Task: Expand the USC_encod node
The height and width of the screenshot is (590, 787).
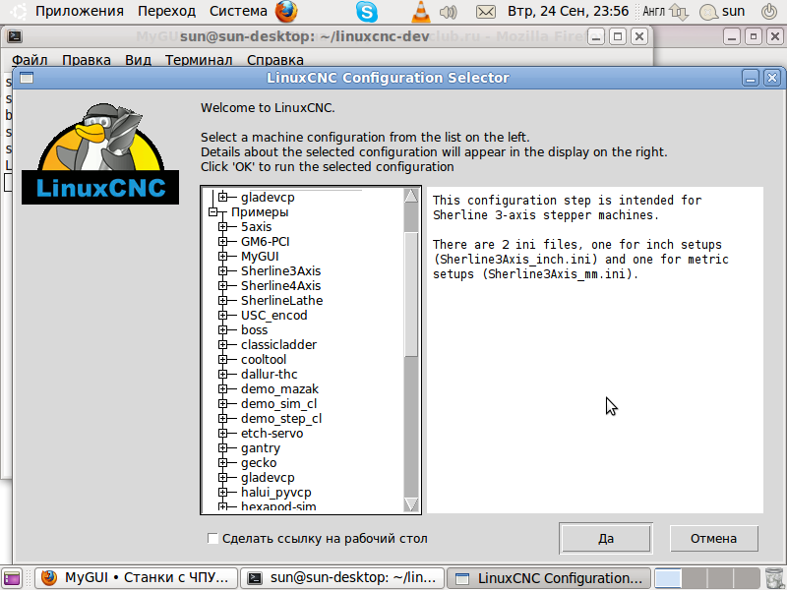Action: [223, 315]
